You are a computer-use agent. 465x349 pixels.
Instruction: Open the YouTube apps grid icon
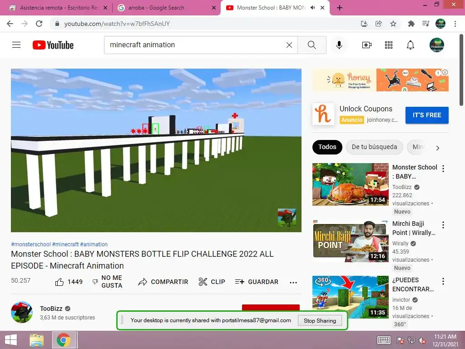click(389, 45)
